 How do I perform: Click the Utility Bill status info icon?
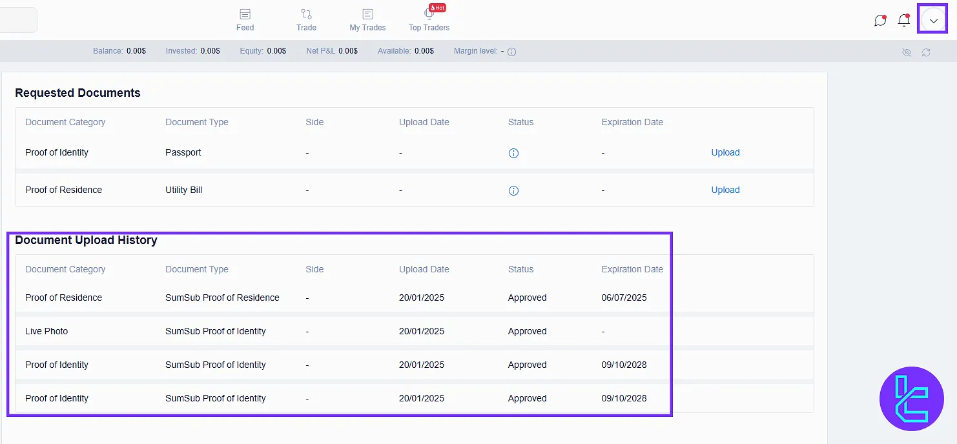pos(513,190)
